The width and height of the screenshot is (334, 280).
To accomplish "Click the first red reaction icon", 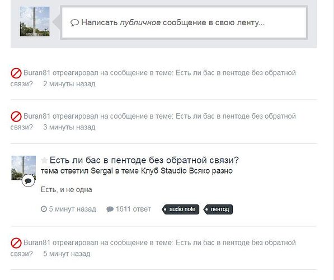I will (x=16, y=73).
